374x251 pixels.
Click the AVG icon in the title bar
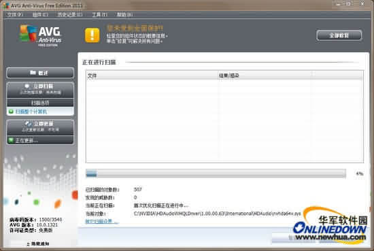pyautogui.click(x=5, y=5)
